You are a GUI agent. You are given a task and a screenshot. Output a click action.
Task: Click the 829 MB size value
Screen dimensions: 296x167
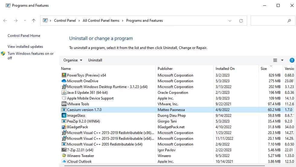coord(275,75)
